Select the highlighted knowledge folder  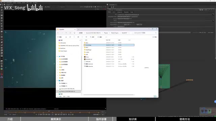coord(109,45)
